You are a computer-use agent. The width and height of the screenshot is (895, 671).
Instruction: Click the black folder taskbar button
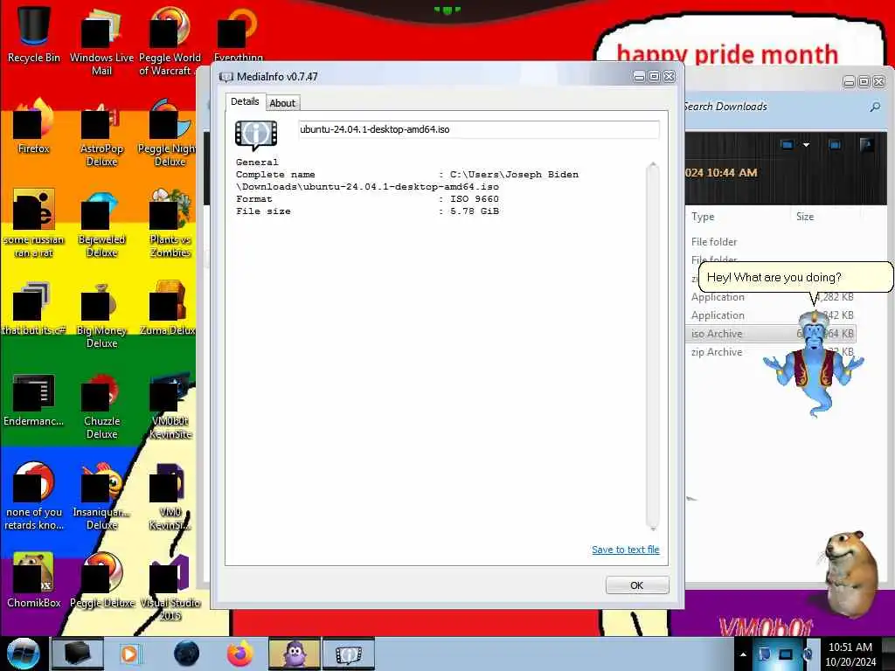point(78,654)
